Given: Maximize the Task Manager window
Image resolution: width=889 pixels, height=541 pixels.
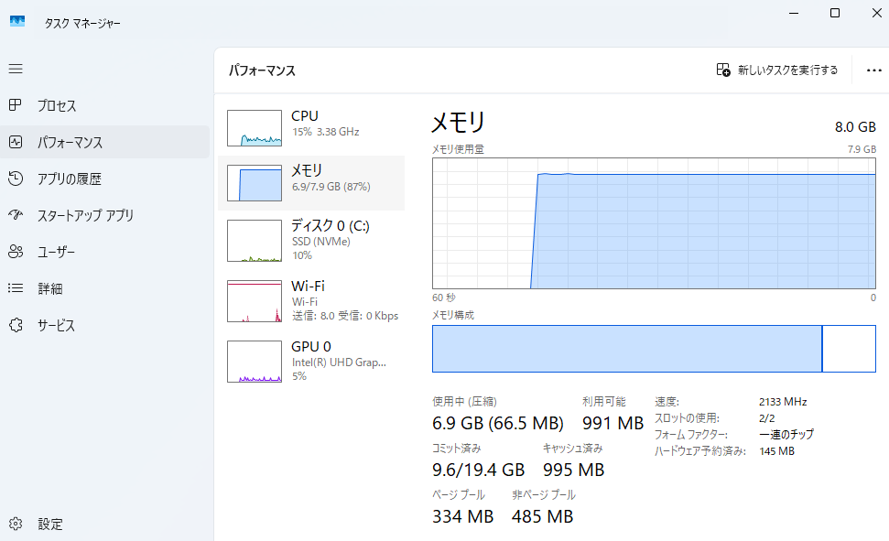Looking at the screenshot, I should click(835, 13).
